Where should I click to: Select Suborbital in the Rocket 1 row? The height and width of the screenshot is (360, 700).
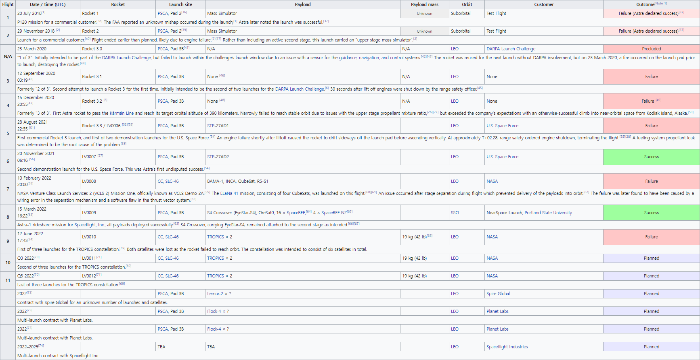(461, 13)
